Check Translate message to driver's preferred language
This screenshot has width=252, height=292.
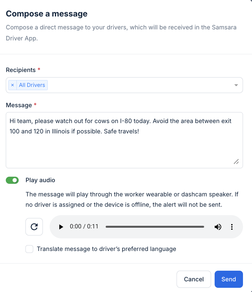(x=29, y=249)
